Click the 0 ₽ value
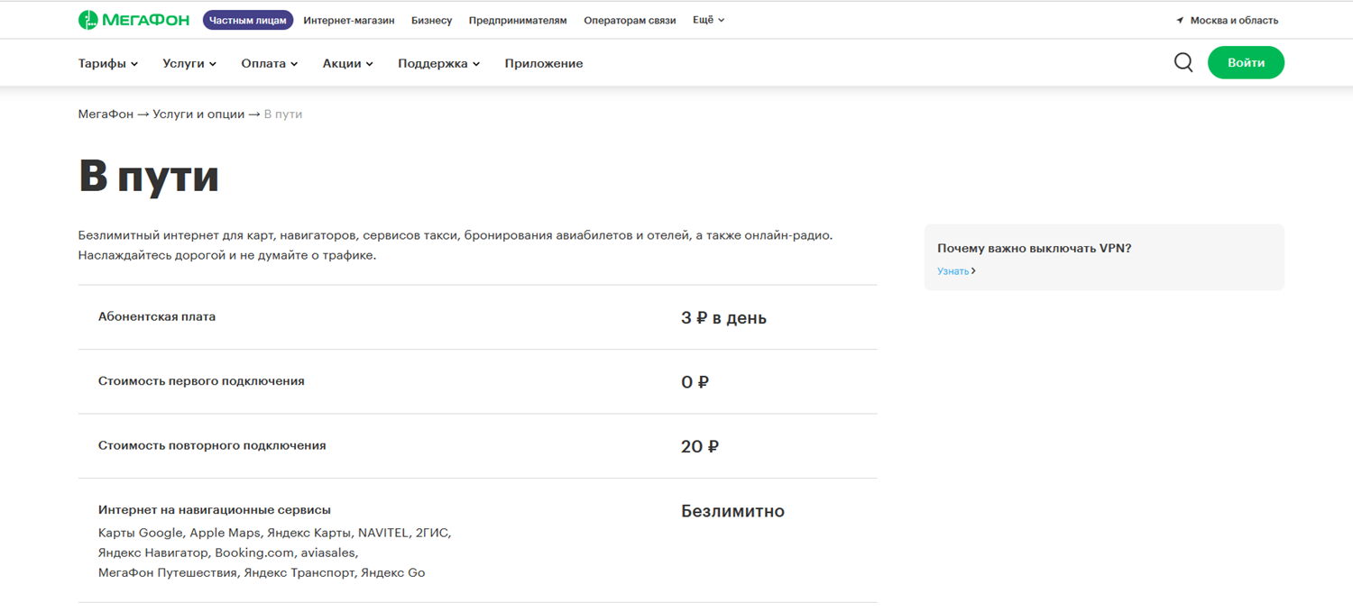This screenshot has height=612, width=1353. (x=695, y=382)
